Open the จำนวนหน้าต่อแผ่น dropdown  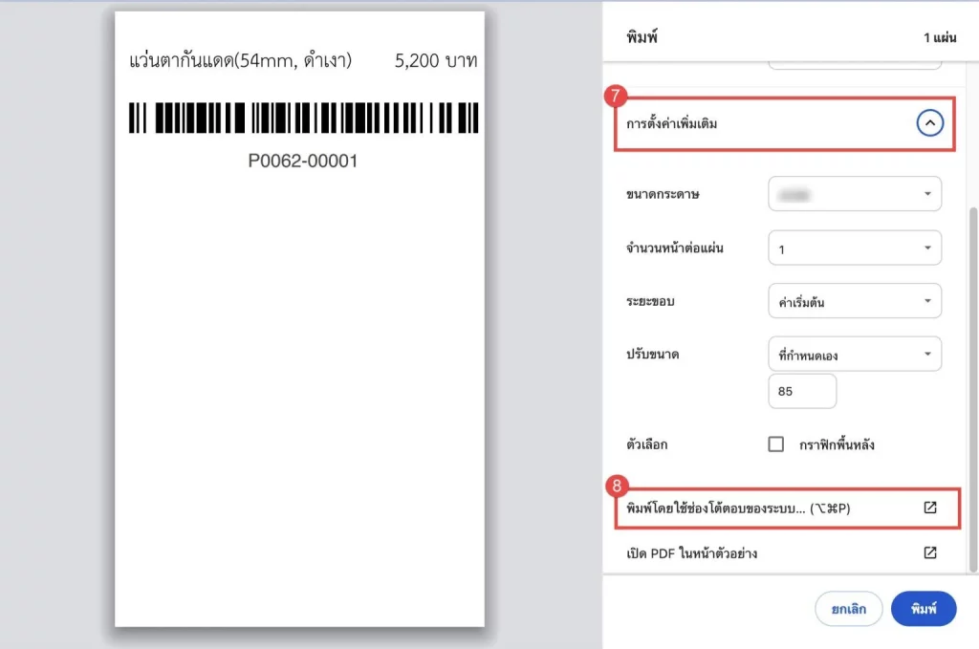click(x=855, y=248)
